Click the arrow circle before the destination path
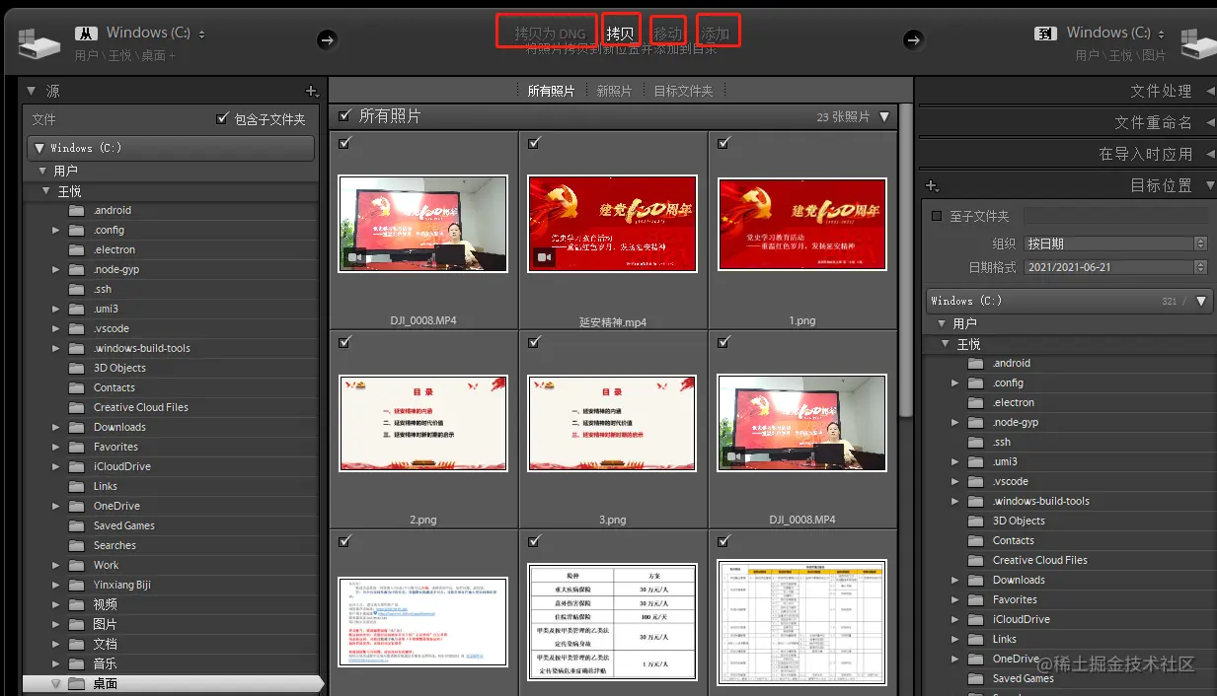 [913, 39]
